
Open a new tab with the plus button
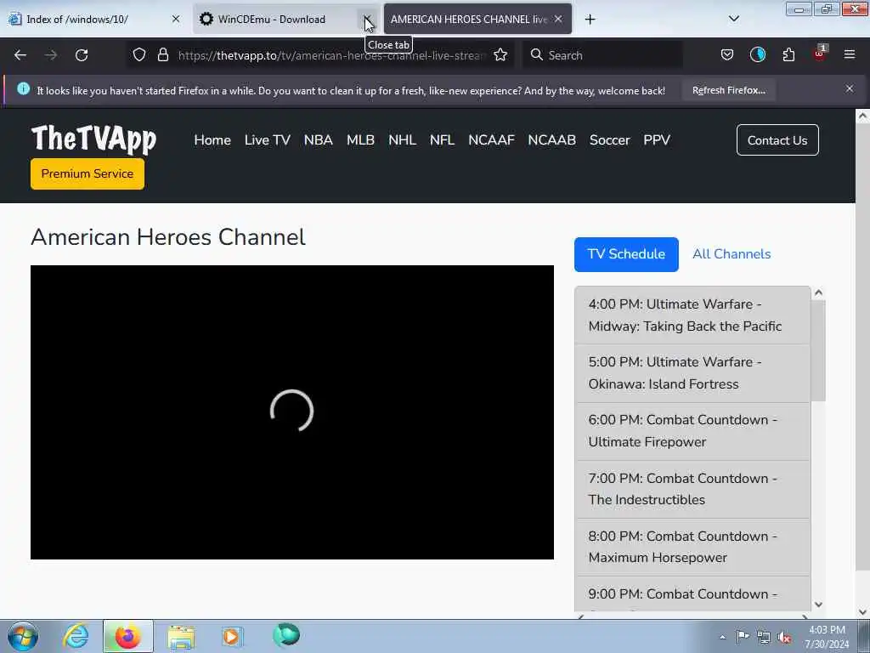coord(590,20)
